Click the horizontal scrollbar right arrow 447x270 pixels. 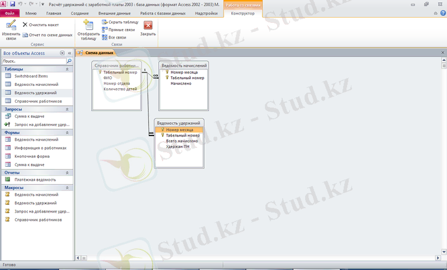[x=438, y=258]
